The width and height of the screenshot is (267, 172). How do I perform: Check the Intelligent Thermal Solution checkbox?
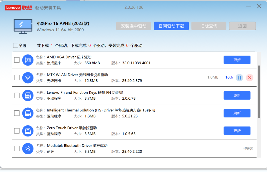17,113
